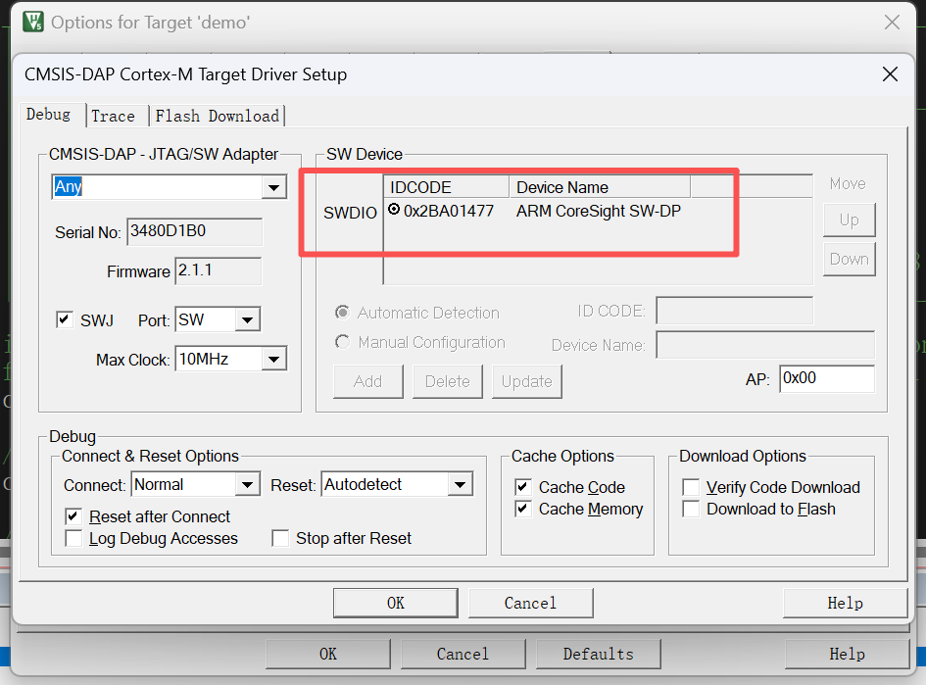The width and height of the screenshot is (926, 685).
Task: Click the Keil uVision icon in title bar
Action: tap(33, 22)
